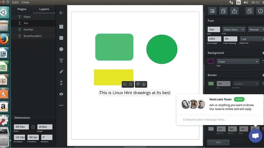
Task: Open the more tools ellipsis menu
Action: pos(61,105)
